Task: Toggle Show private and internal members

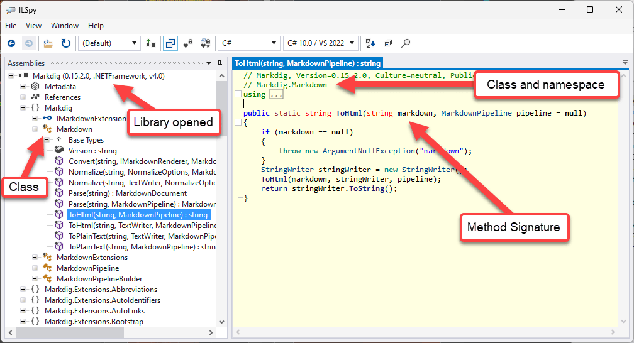Action: [x=187, y=43]
